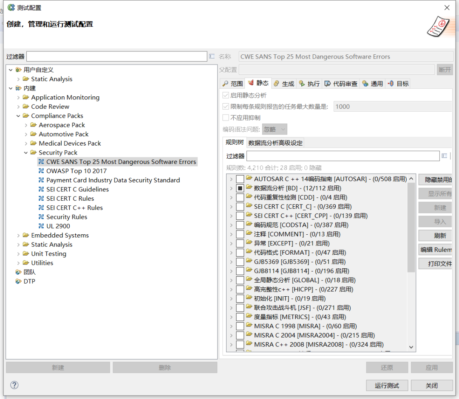Click the 团队 node icon in tree
This screenshot has height=399, width=459.
point(18,272)
